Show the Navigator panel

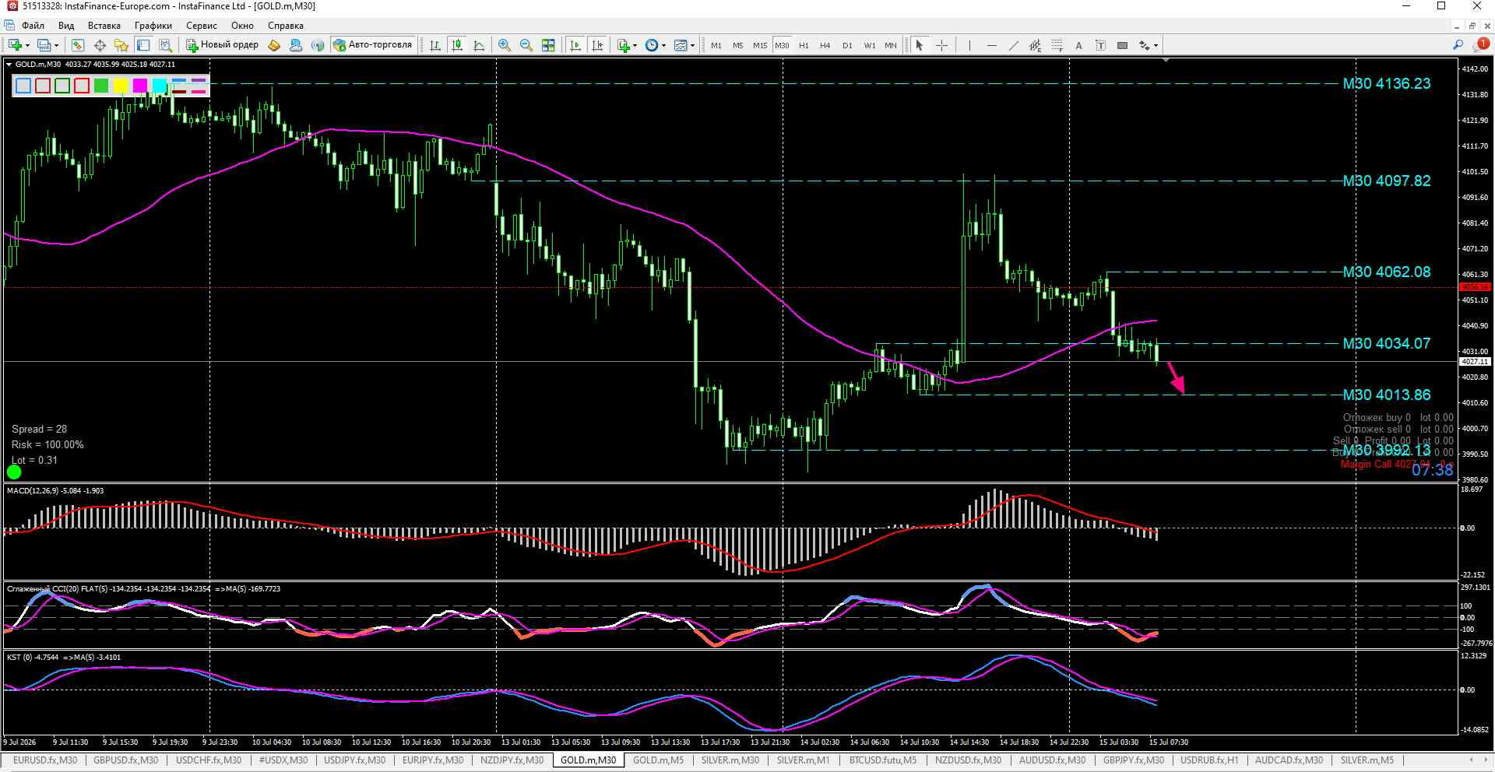(121, 45)
